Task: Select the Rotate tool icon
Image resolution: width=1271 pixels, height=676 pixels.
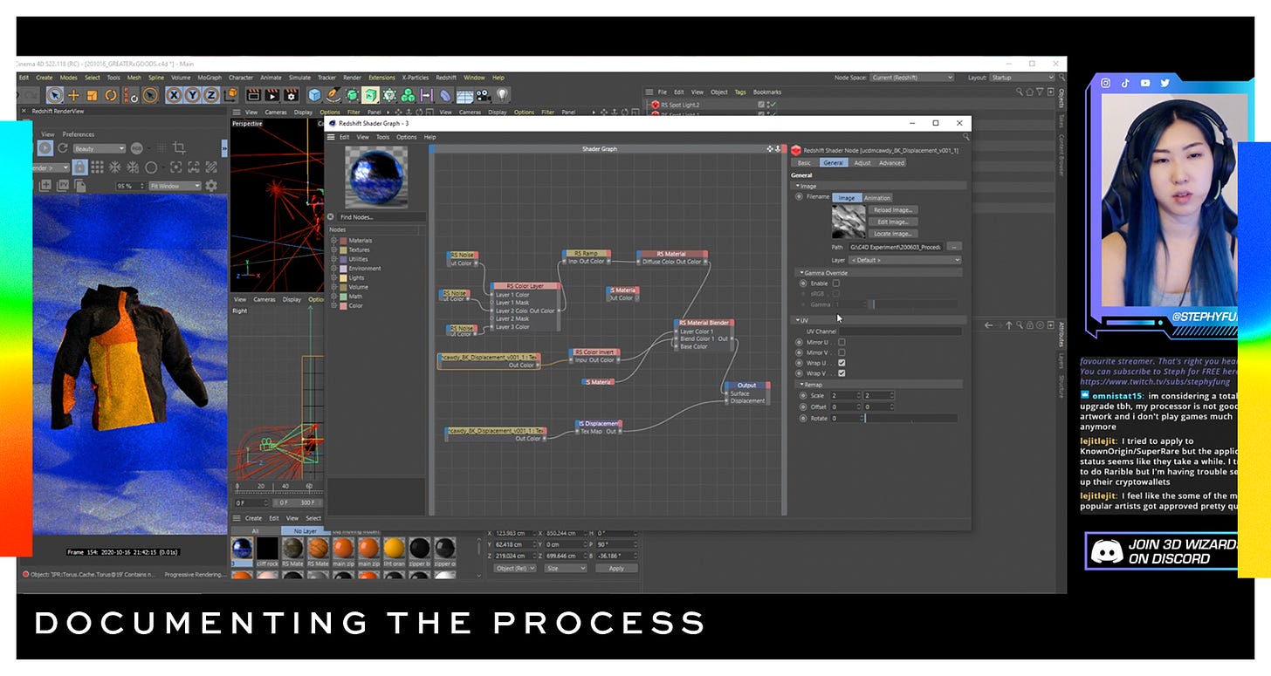Action: point(112,95)
